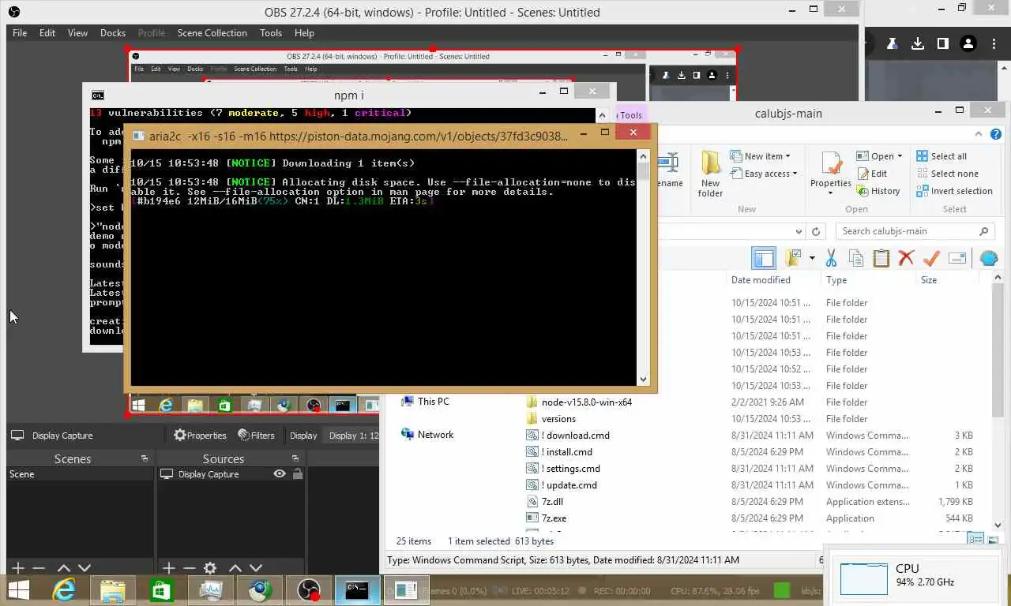Open the OBS Help menu
This screenshot has width=1011, height=606.
pyautogui.click(x=304, y=33)
